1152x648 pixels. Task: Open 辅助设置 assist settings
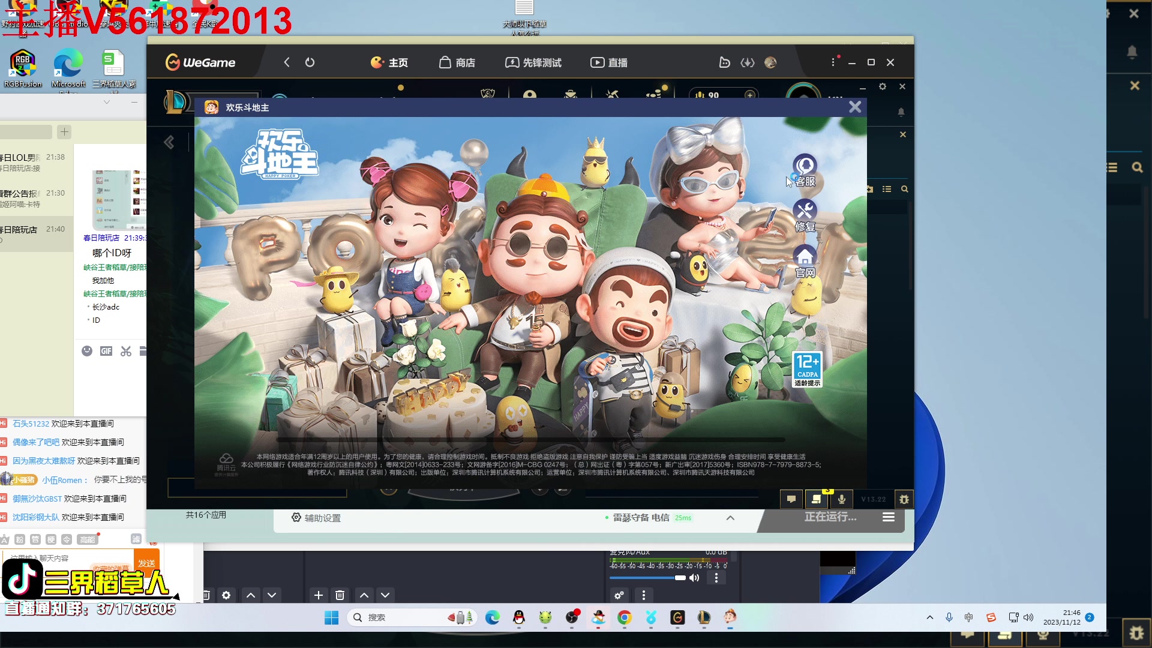point(316,518)
